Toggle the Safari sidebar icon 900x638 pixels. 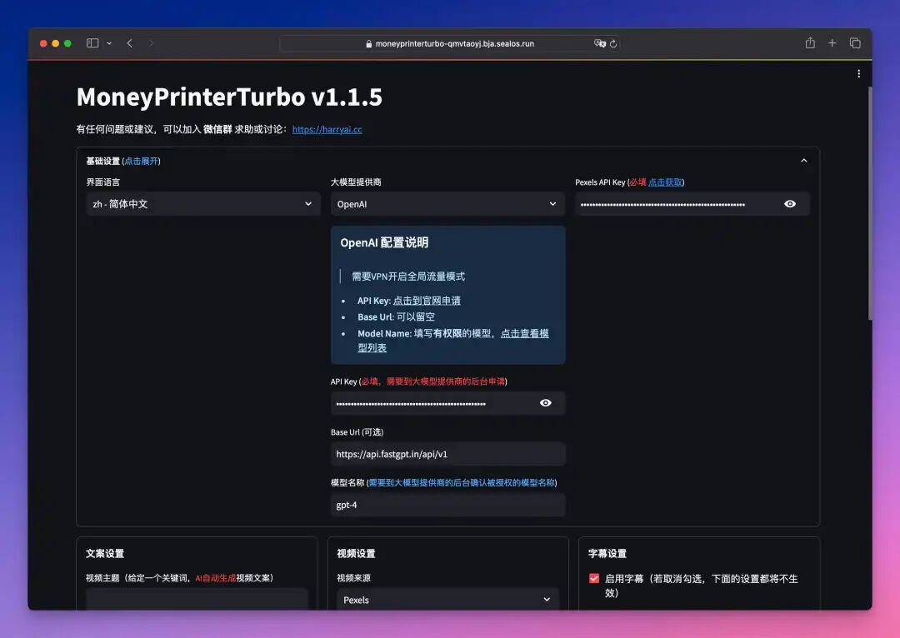[92, 43]
